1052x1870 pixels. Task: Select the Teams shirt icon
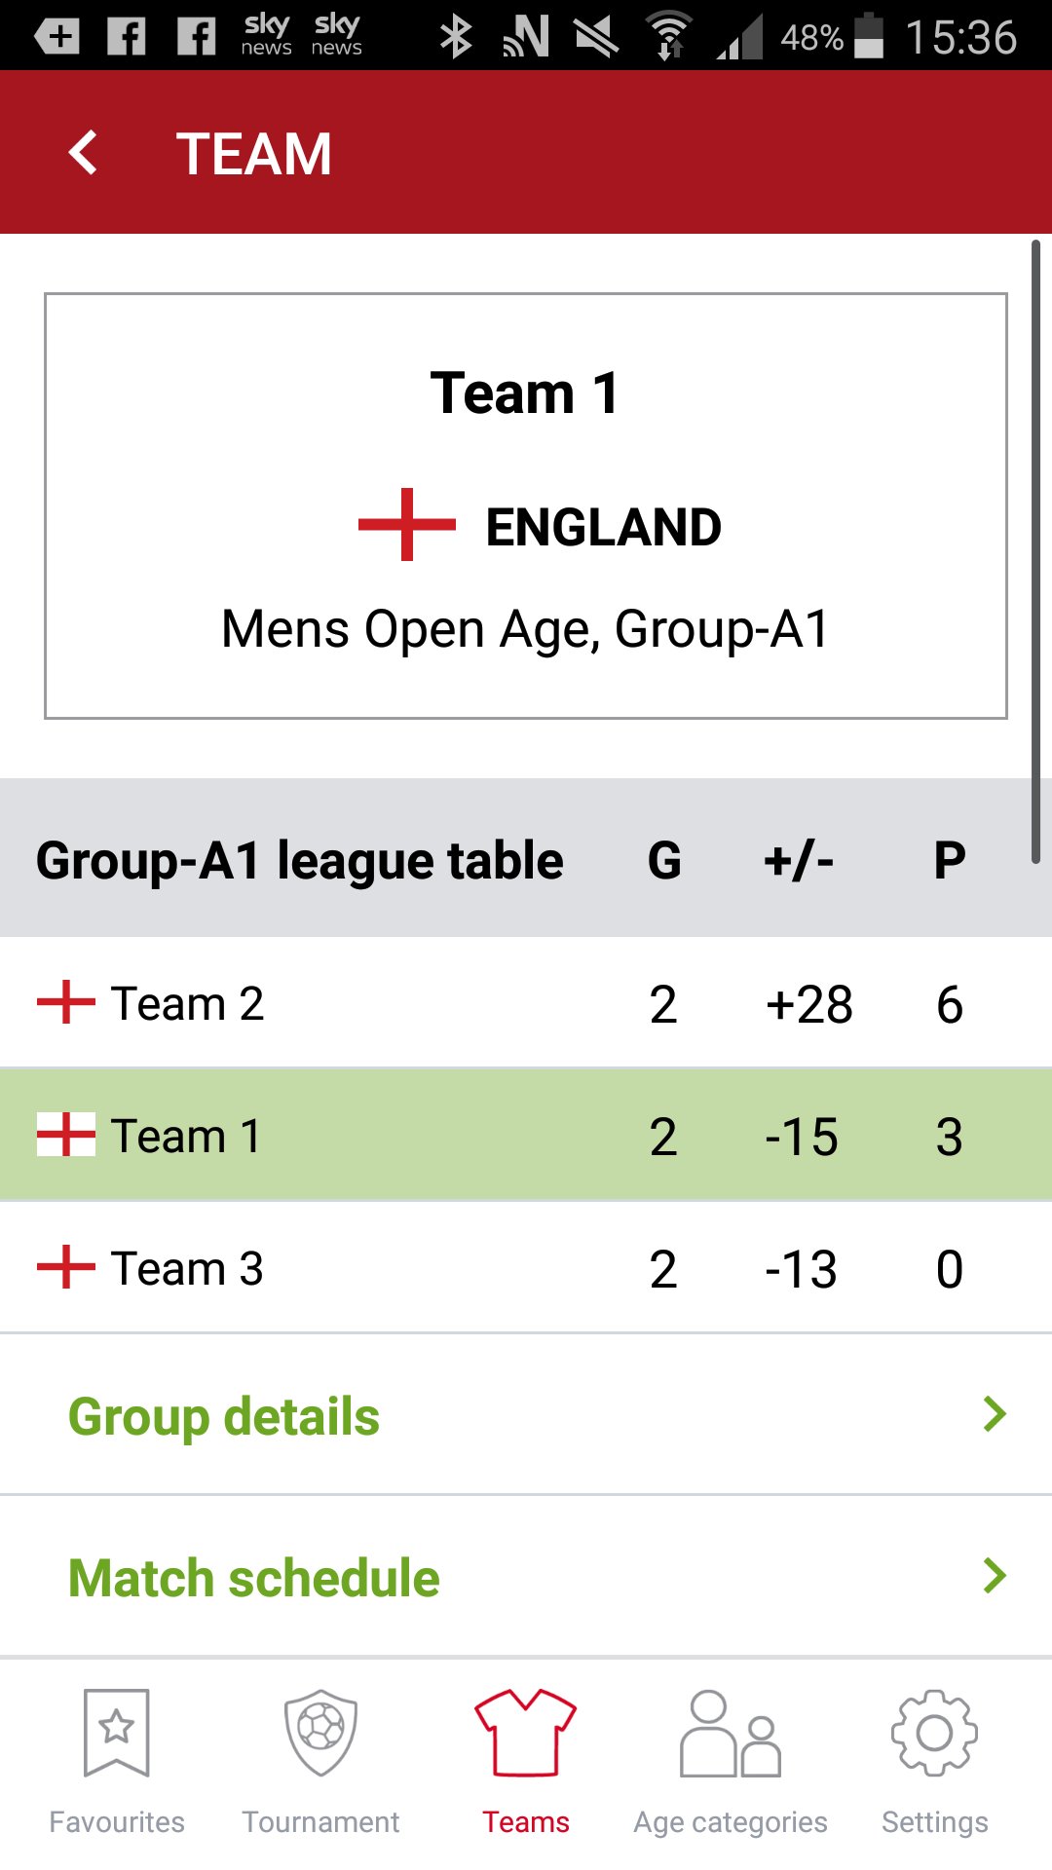(x=526, y=1733)
